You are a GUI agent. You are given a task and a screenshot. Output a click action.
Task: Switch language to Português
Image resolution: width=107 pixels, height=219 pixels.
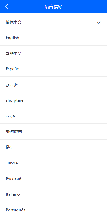[53, 210]
